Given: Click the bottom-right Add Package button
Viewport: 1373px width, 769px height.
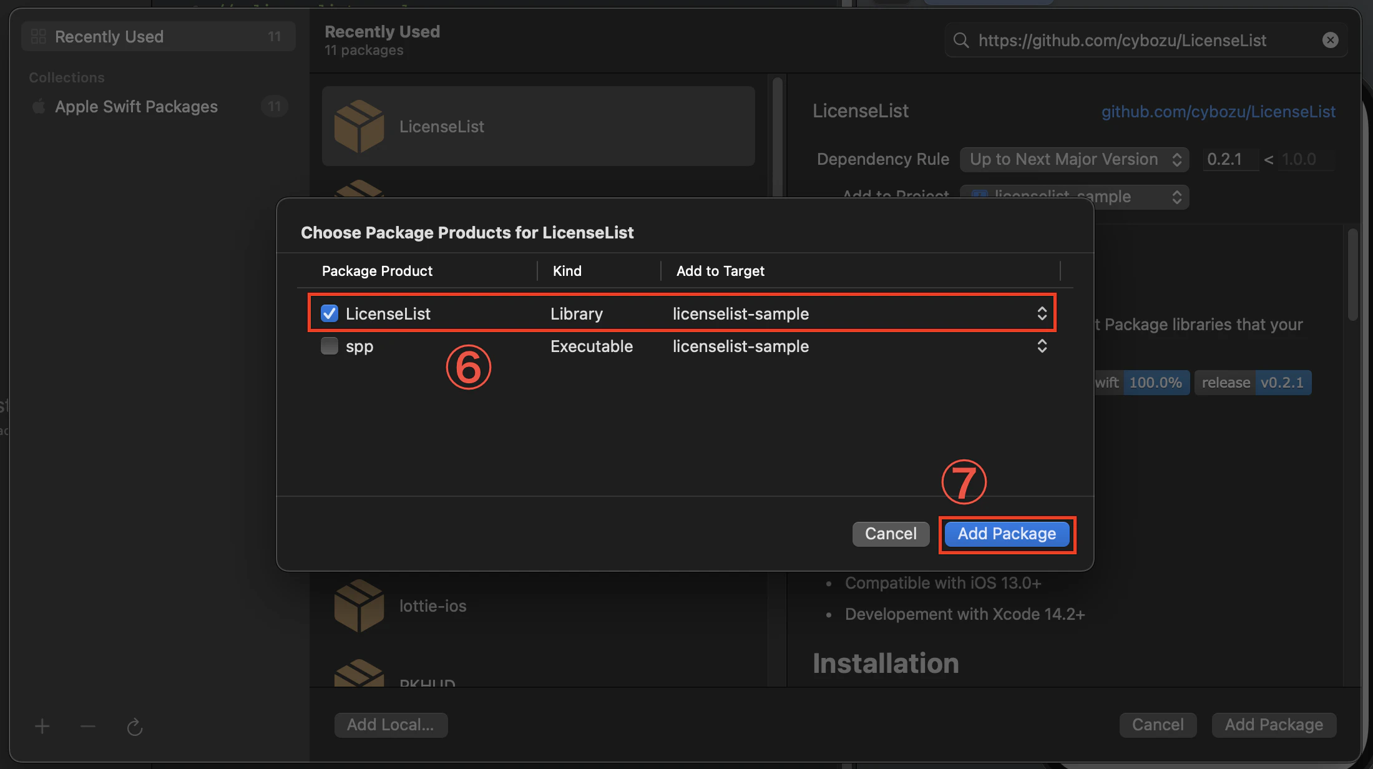Looking at the screenshot, I should 1274,725.
